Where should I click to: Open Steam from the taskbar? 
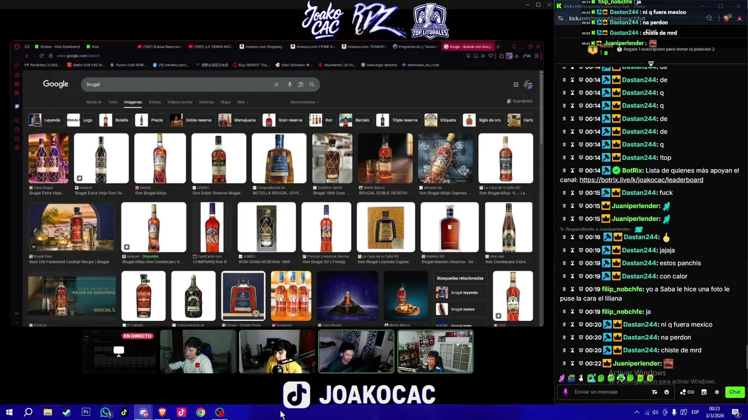67,412
